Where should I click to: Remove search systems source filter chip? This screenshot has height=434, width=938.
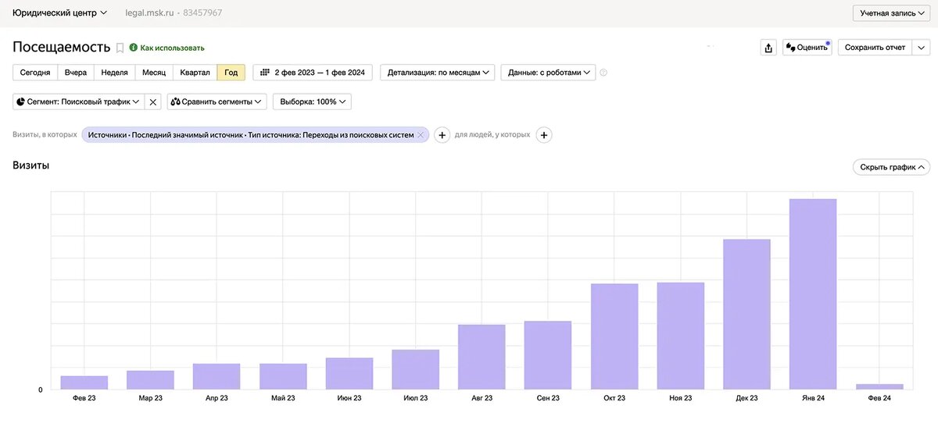pyautogui.click(x=421, y=135)
